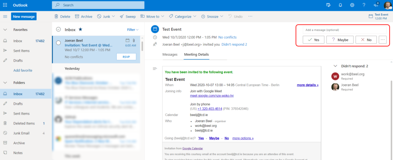The width and height of the screenshot is (393, 160).
Task: Open the notifications bell icon
Action: click(x=340, y=5)
